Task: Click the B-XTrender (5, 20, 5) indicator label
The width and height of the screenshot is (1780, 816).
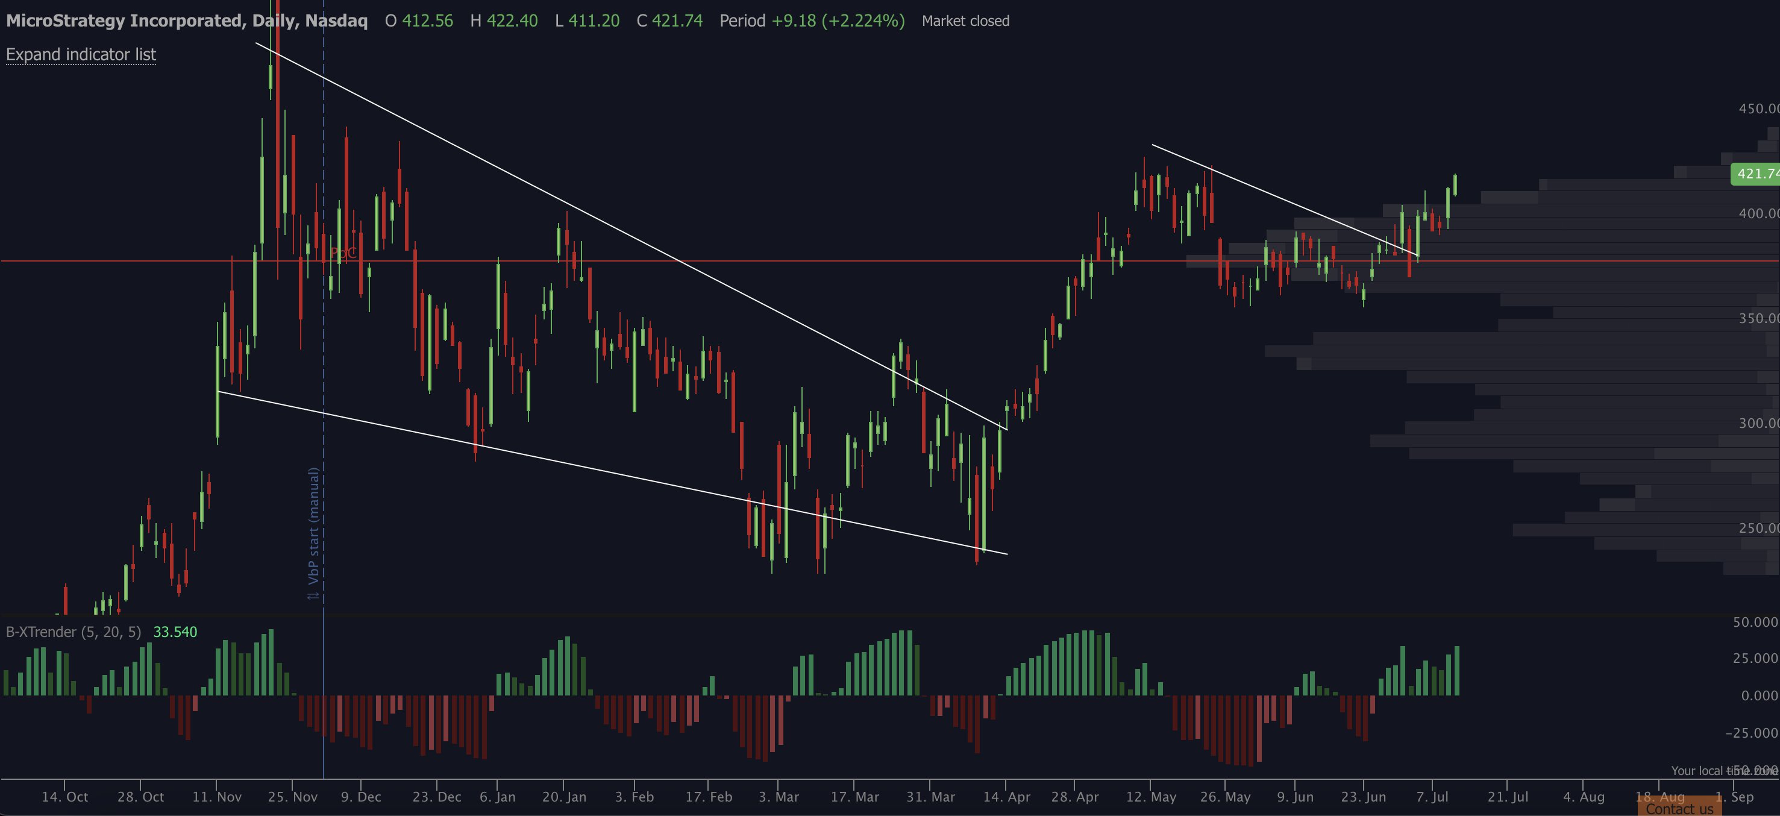Action: [x=74, y=632]
